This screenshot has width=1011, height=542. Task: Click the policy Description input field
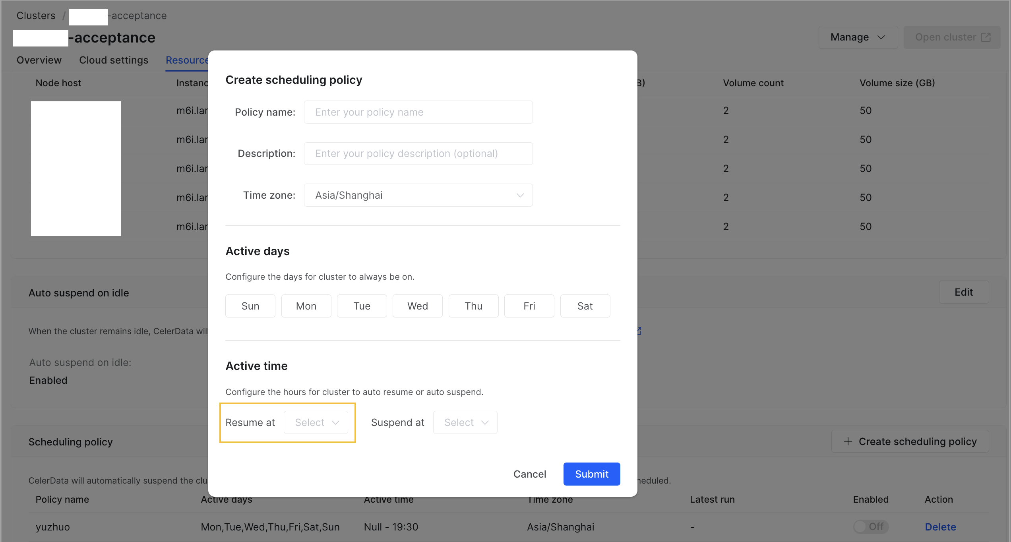pos(418,153)
